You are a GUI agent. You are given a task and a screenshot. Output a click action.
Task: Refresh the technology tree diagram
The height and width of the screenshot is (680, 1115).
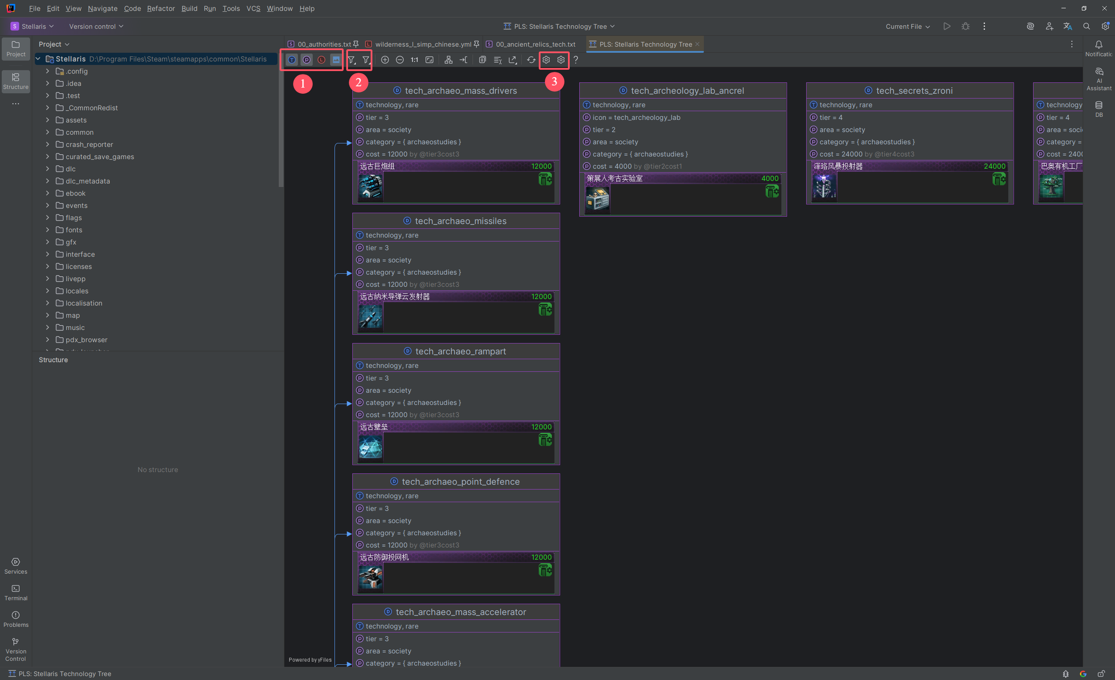531,60
